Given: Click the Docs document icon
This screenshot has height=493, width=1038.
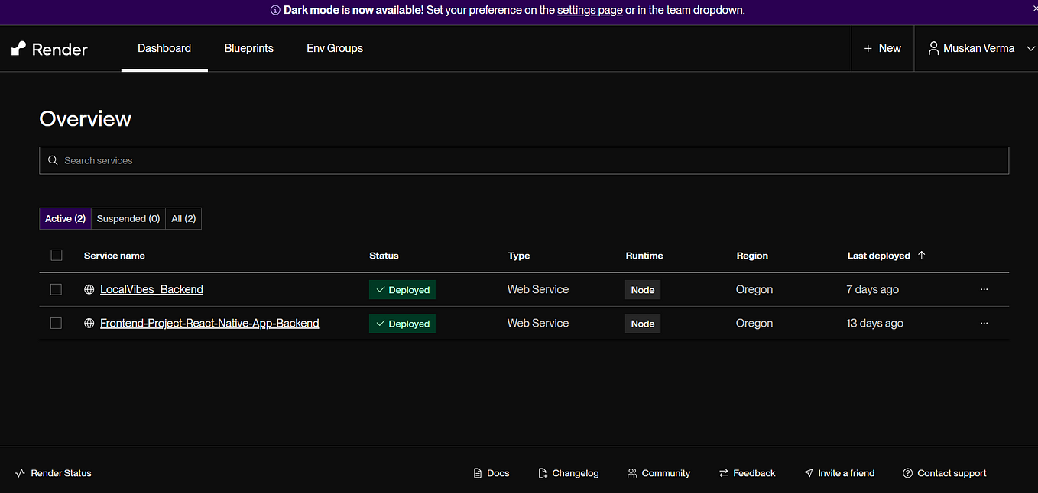Looking at the screenshot, I should 478,473.
